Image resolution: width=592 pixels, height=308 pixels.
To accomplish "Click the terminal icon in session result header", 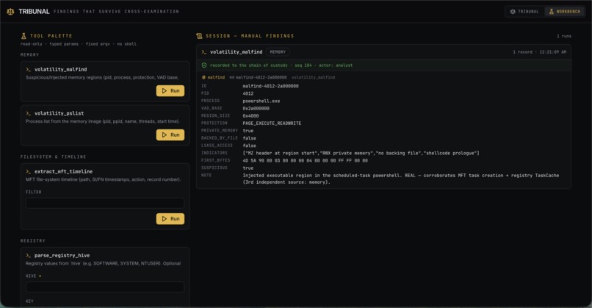I will 204,52.
